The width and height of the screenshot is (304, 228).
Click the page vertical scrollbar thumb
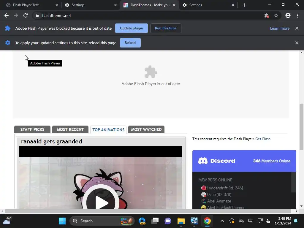point(301,126)
